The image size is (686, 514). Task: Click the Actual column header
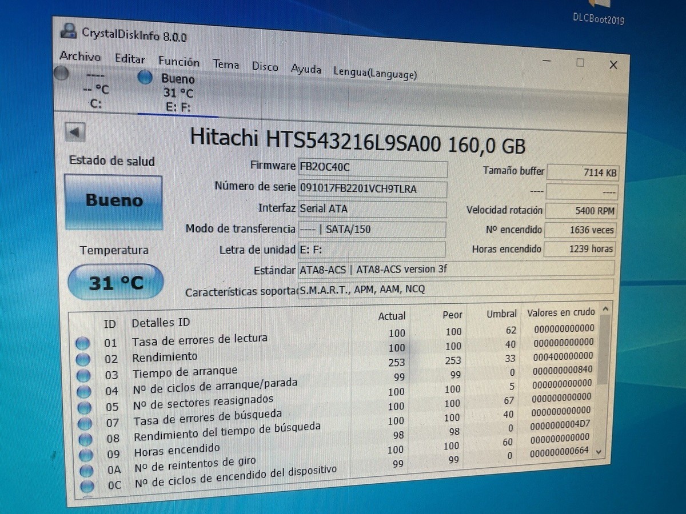coord(392,316)
